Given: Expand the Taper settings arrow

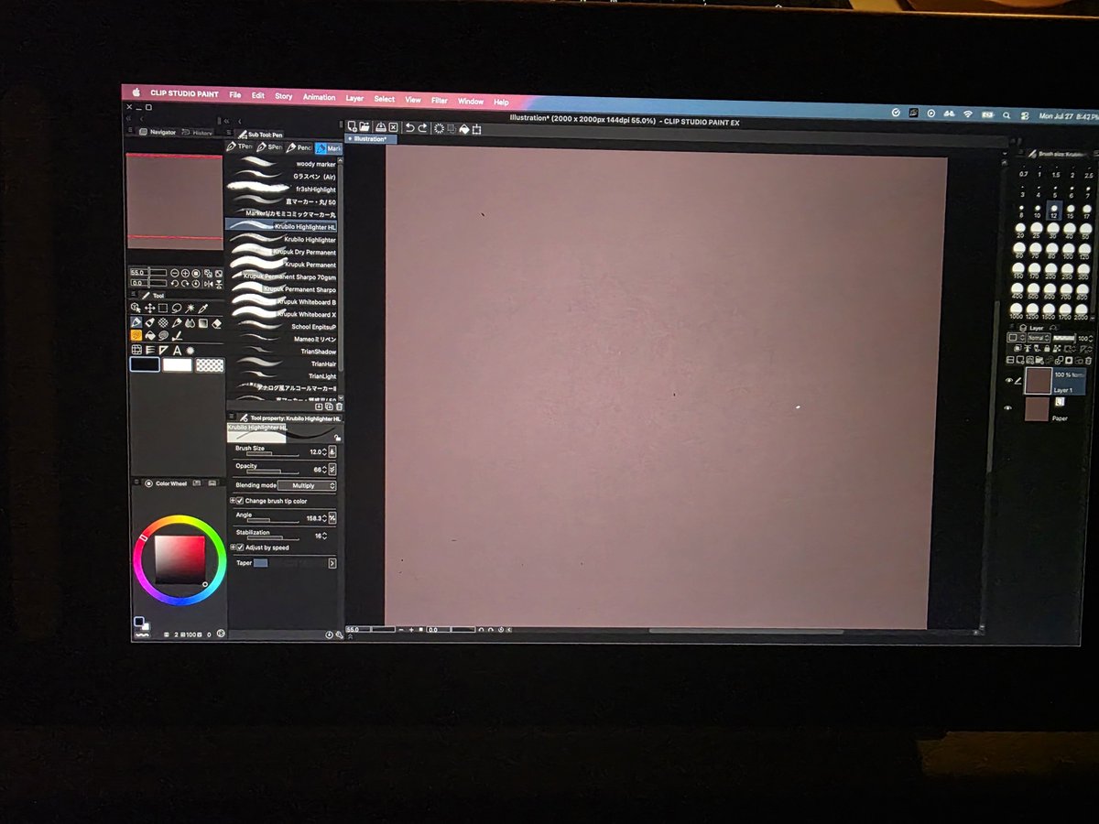Looking at the screenshot, I should 332,563.
